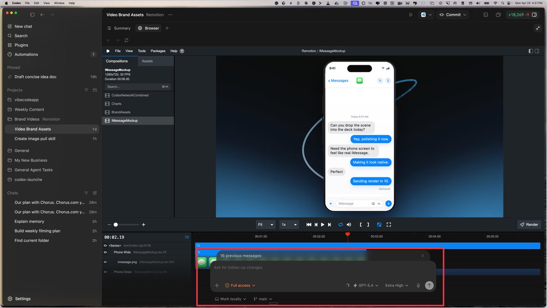
Task: Select the CodexNetworkCombined composition
Action: 138,95
